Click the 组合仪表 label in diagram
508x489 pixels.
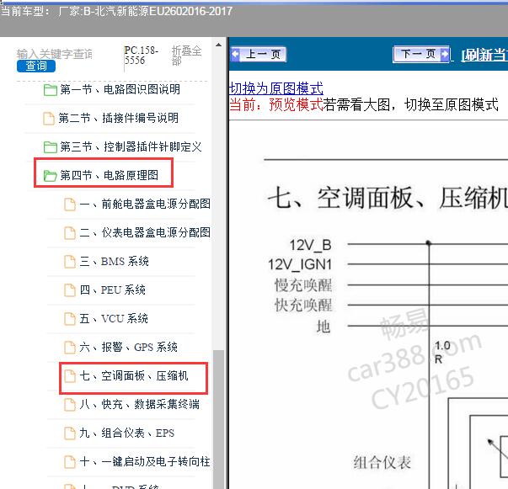pos(382,462)
